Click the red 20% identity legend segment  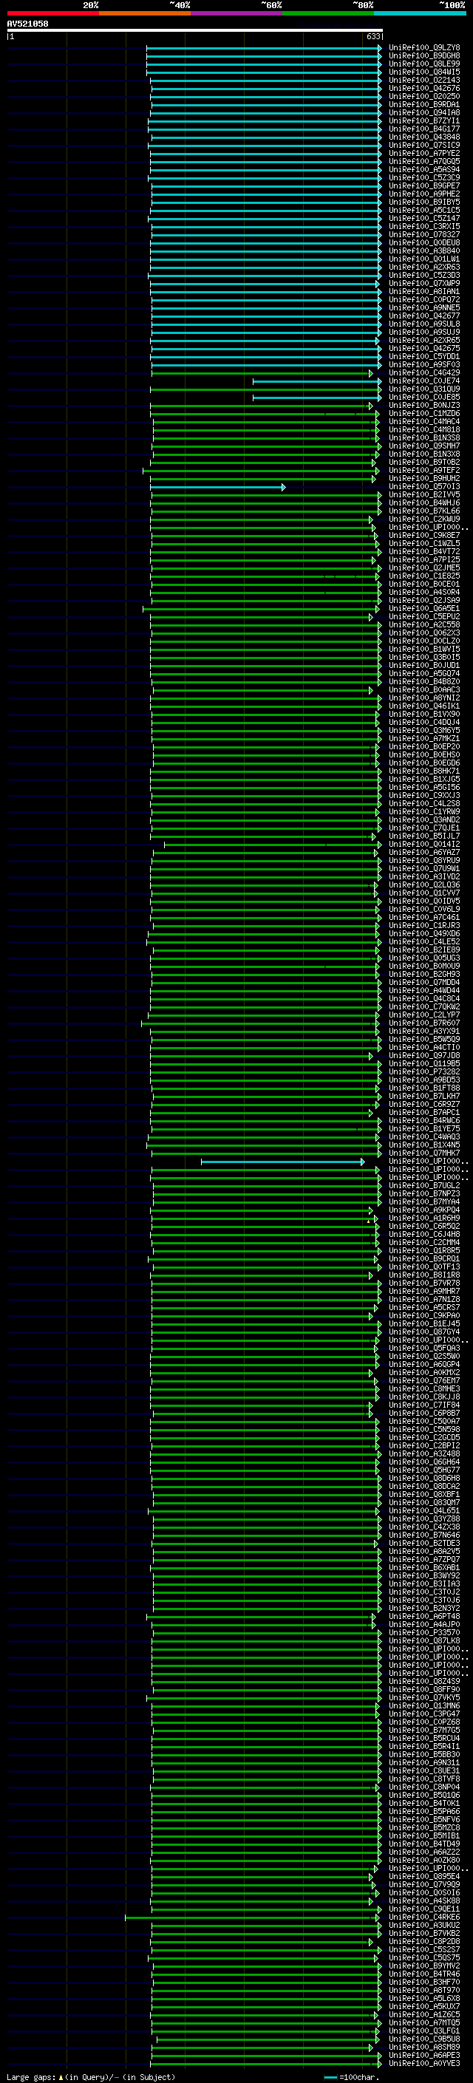coord(52,13)
